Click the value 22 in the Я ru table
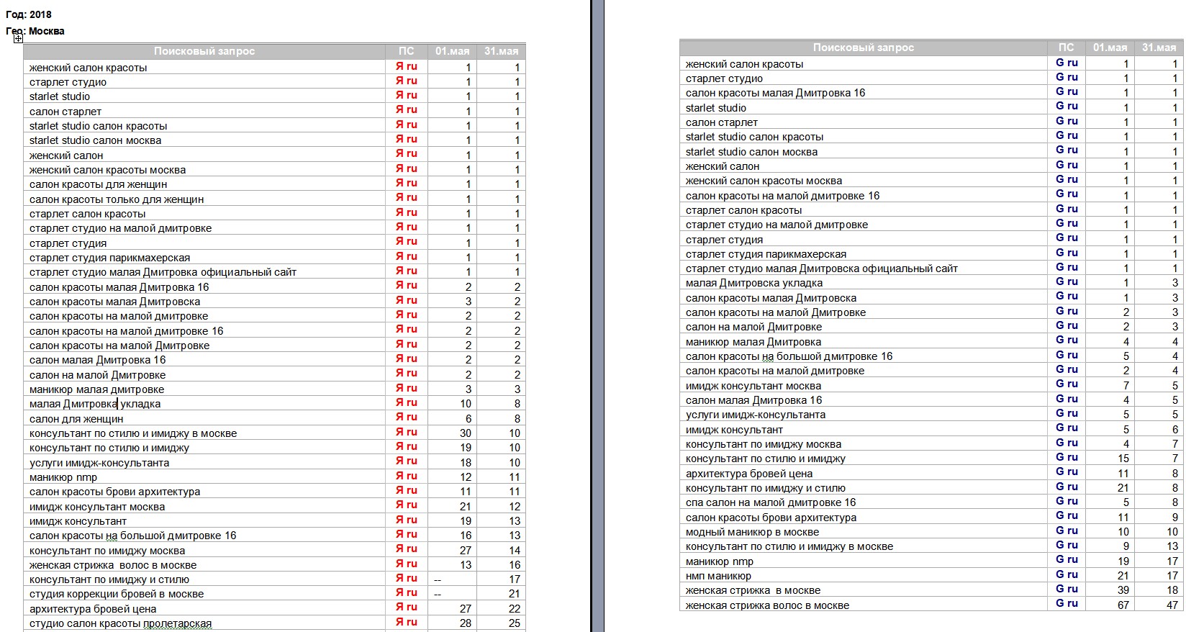This screenshot has width=1186, height=632. pyautogui.click(x=515, y=609)
